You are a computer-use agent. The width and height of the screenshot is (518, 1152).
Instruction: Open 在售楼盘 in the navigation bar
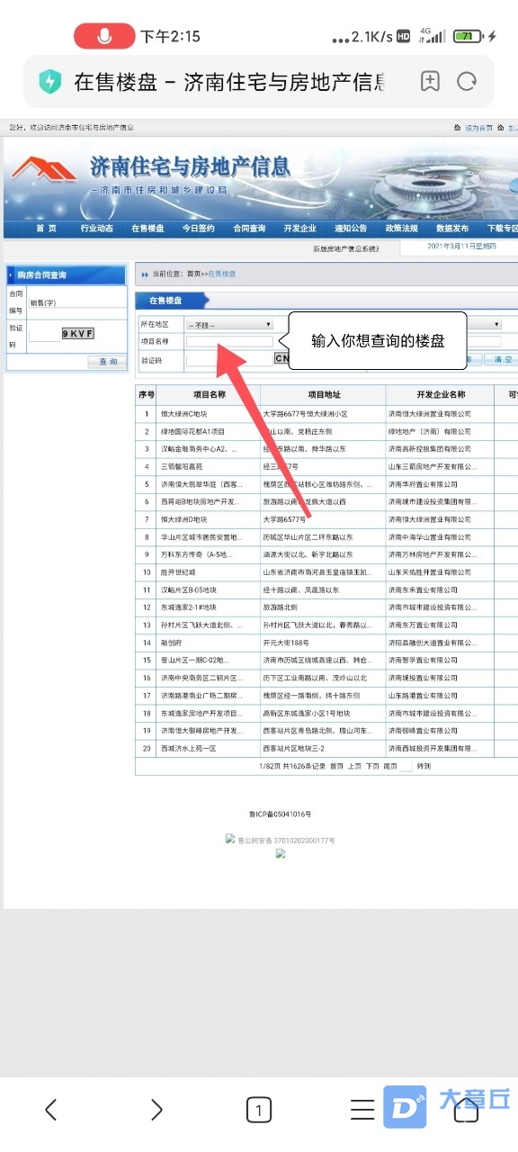(x=147, y=229)
